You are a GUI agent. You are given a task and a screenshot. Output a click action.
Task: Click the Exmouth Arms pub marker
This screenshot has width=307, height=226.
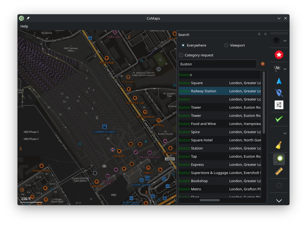[41, 166]
